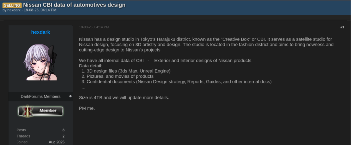Click the hexdark username above avatar
The image size is (351, 145).
click(41, 32)
